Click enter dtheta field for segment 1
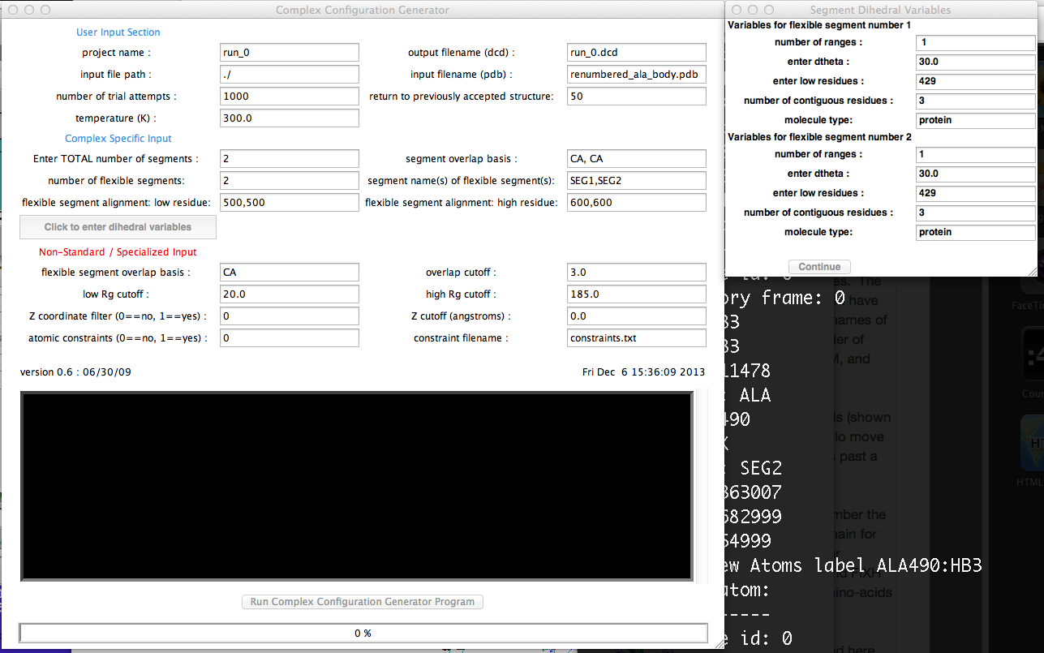 [975, 62]
